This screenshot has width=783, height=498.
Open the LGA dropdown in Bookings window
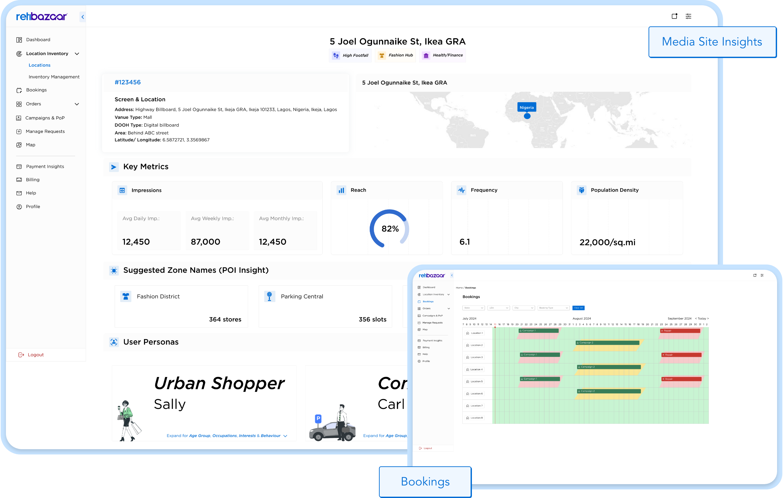point(499,308)
